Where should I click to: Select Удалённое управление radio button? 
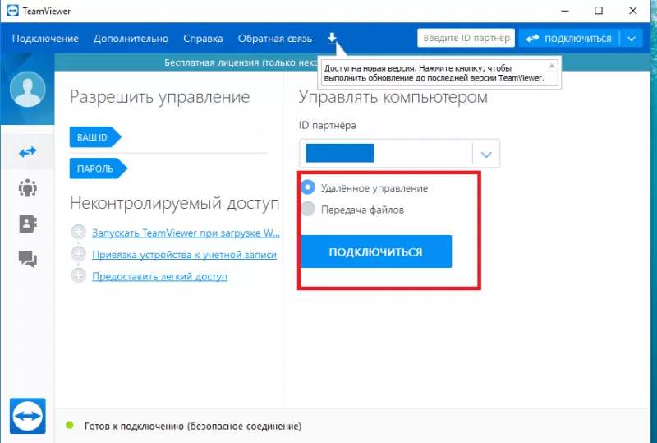point(307,187)
